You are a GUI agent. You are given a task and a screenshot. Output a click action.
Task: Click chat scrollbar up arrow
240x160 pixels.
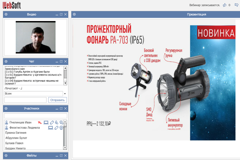click(x=65, y=68)
